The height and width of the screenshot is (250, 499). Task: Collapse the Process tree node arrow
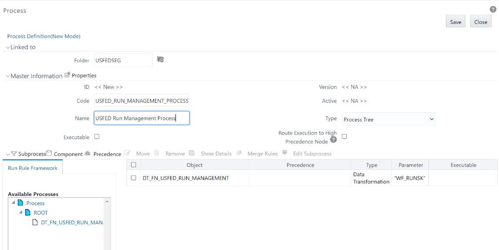(x=13, y=203)
